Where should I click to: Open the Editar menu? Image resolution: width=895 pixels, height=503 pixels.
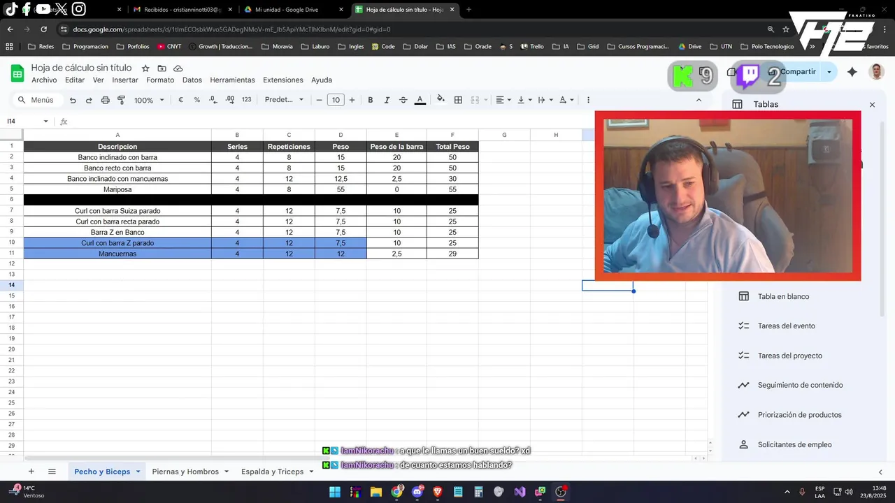click(x=75, y=80)
